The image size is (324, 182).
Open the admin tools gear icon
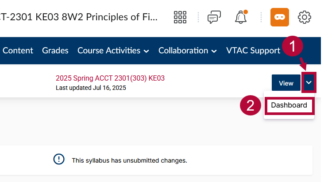point(305,17)
